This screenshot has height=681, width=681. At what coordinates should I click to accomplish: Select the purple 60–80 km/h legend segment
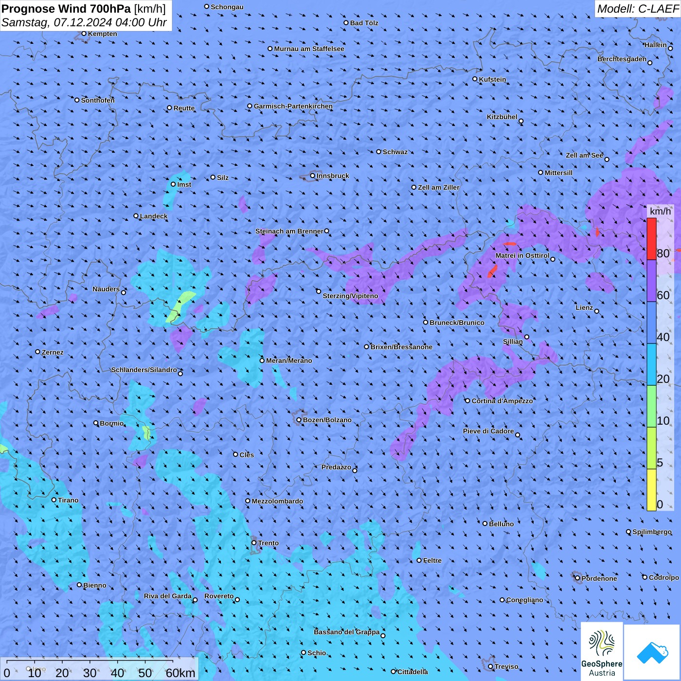point(651,281)
